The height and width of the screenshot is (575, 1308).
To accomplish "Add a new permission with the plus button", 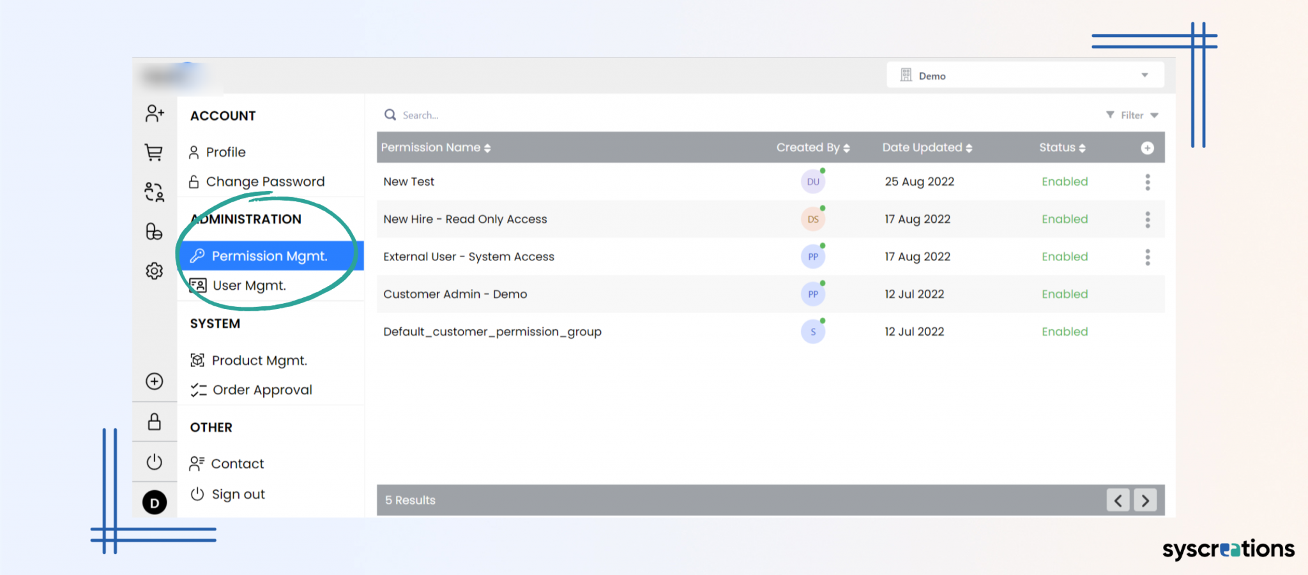I will (x=1147, y=147).
